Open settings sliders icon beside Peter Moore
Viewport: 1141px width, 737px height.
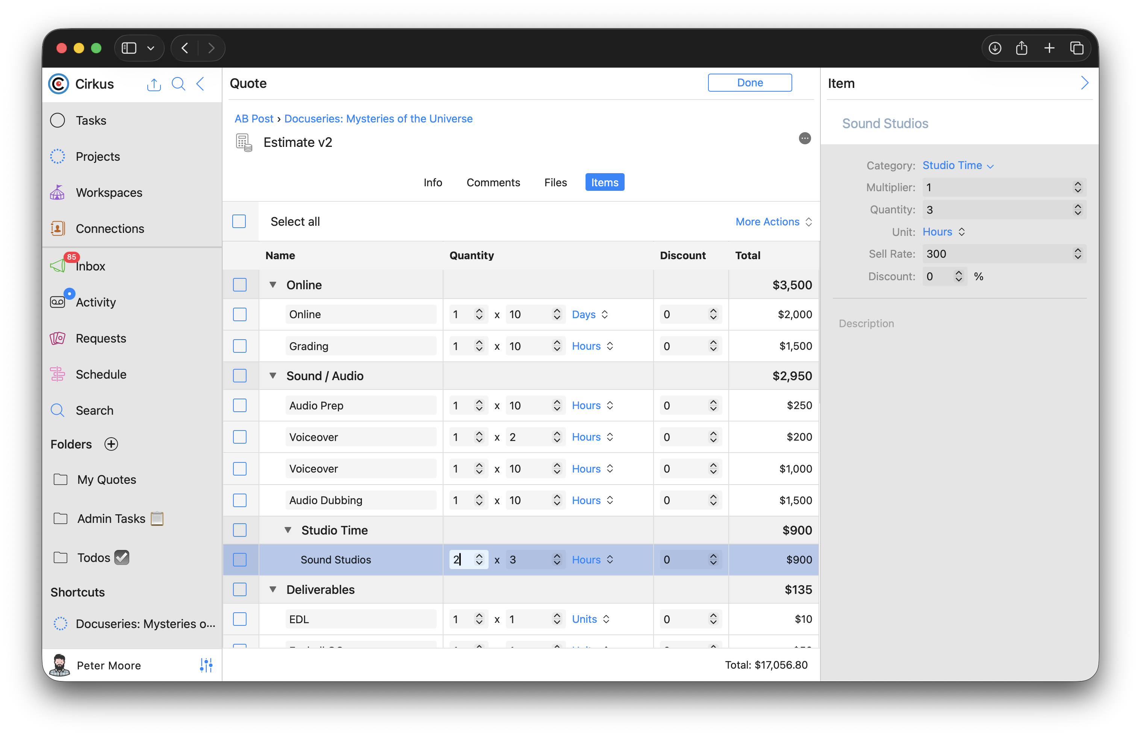206,665
